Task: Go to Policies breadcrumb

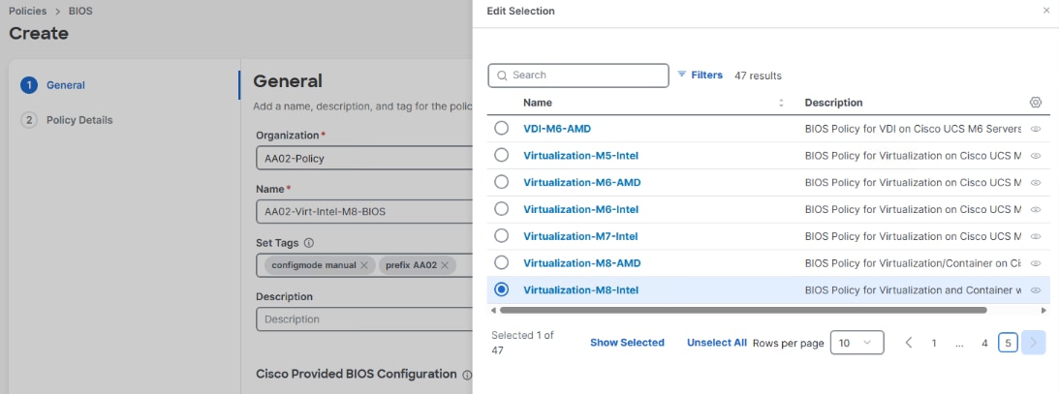Action: [x=28, y=12]
